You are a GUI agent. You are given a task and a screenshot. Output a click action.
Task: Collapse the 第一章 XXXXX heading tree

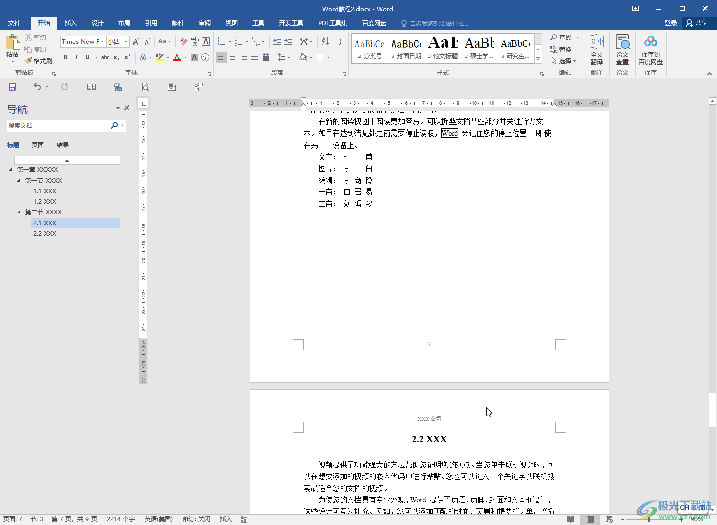click(11, 169)
